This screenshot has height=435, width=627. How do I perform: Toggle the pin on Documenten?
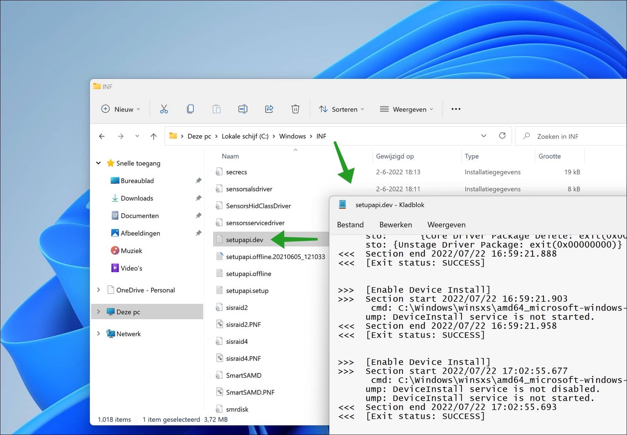point(198,215)
